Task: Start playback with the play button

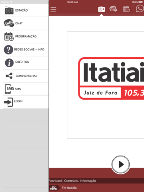Action: pyautogui.click(x=121, y=164)
